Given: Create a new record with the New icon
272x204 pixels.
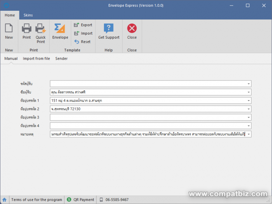Looking at the screenshot, I should tap(9, 31).
